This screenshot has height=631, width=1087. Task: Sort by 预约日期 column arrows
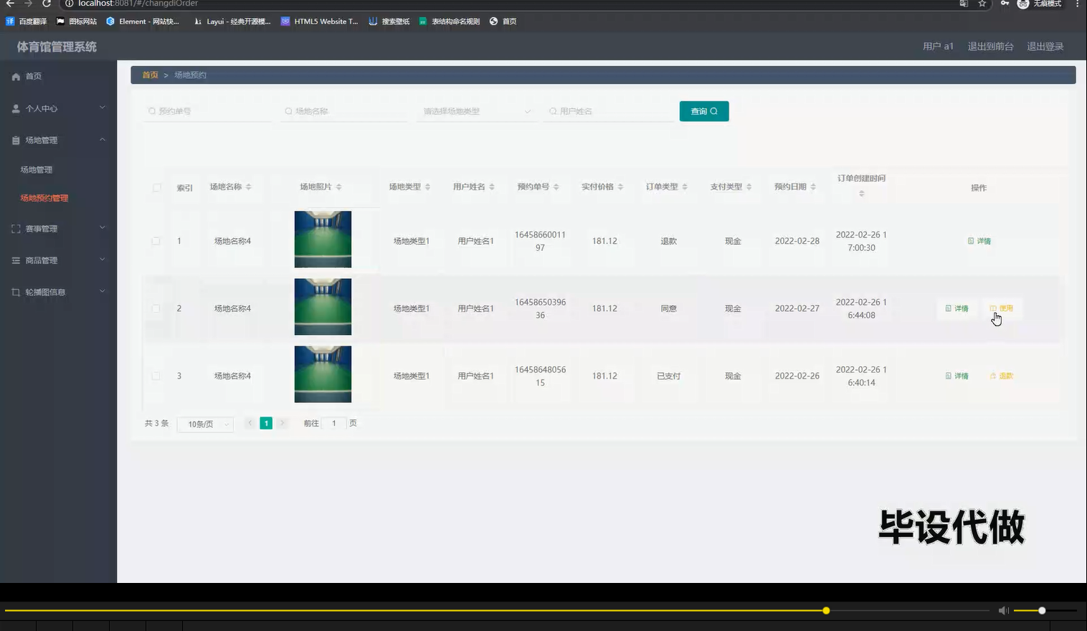tap(813, 187)
